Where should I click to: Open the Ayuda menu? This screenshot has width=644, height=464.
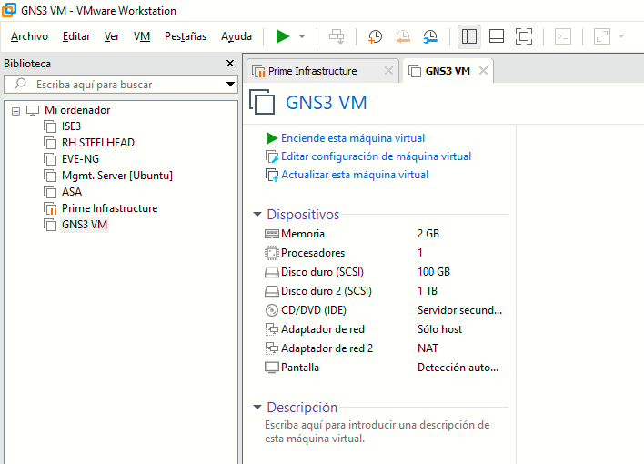pos(236,36)
